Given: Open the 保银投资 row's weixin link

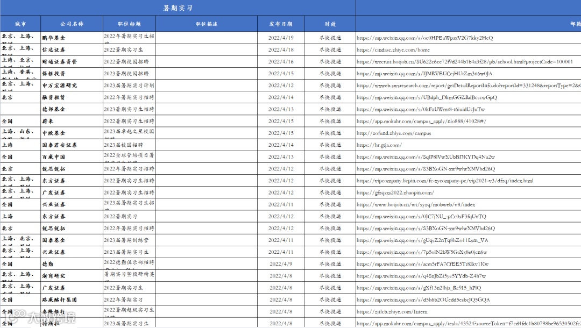Looking at the screenshot, I should (x=424, y=74).
